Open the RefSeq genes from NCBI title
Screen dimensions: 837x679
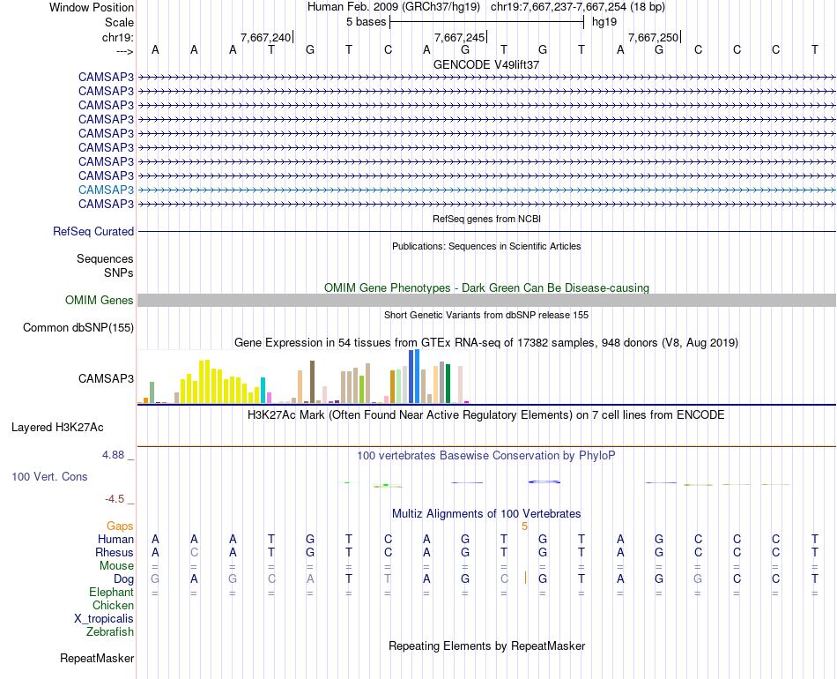coord(486,219)
